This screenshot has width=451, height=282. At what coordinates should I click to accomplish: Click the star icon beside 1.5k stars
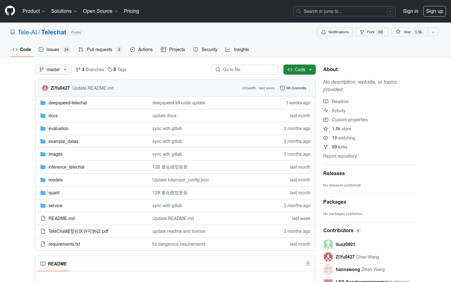click(326, 129)
